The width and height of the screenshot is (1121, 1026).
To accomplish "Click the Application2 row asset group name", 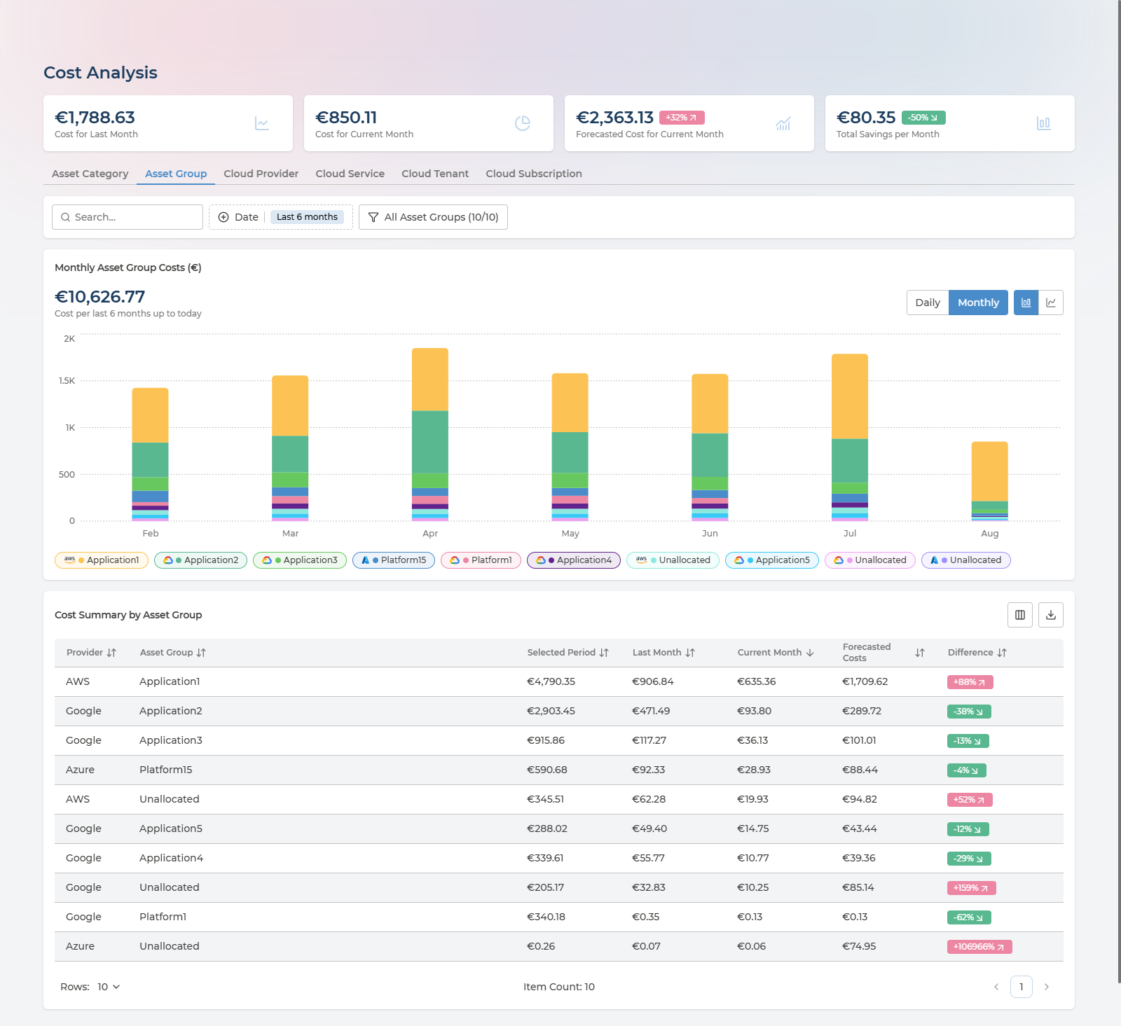I will click(170, 711).
